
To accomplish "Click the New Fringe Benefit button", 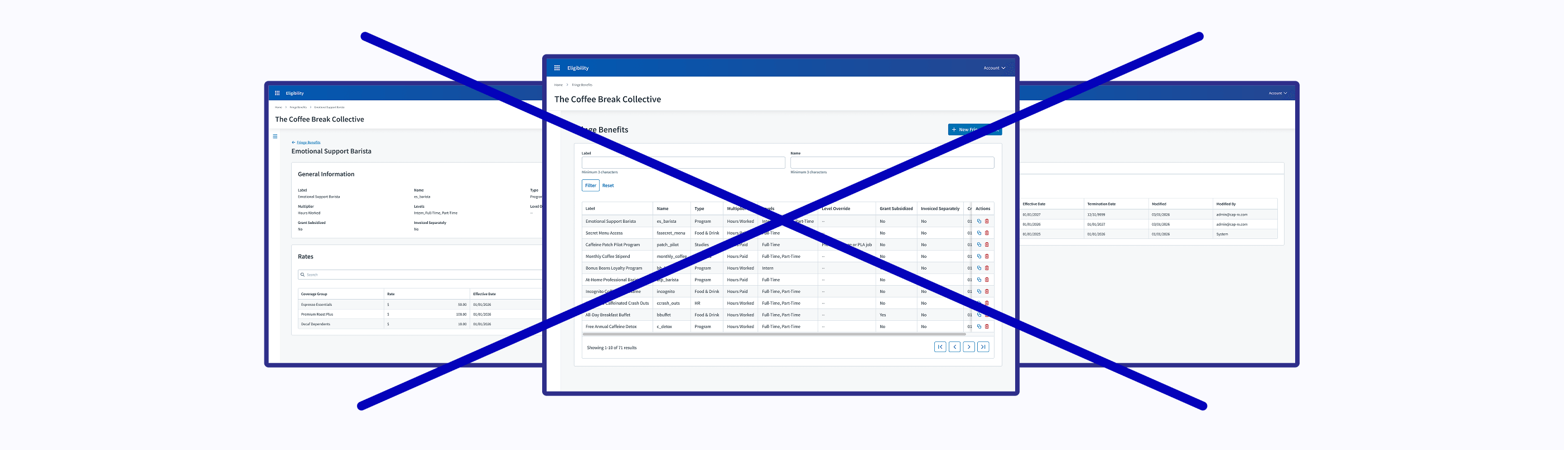I will tap(974, 130).
